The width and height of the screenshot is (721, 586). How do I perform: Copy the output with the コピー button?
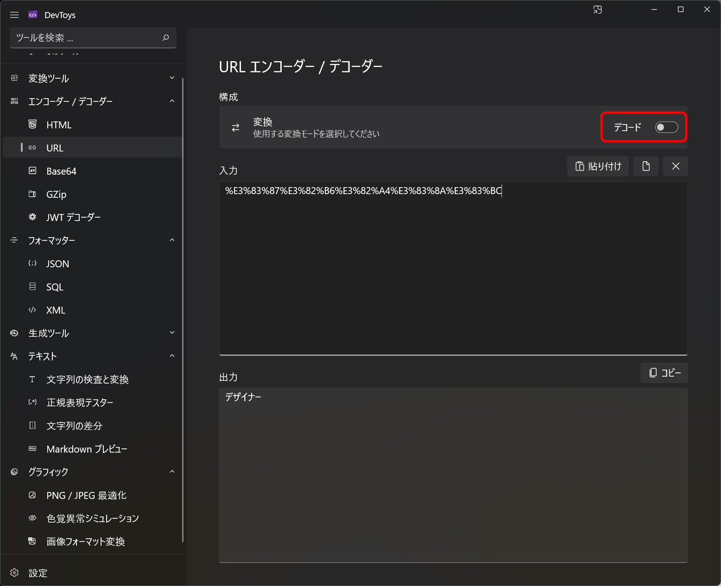point(664,373)
